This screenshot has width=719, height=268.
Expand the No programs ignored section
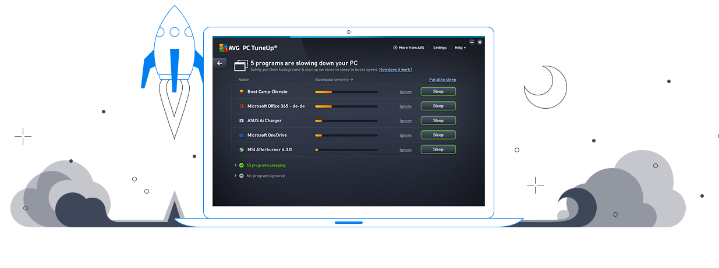click(235, 176)
